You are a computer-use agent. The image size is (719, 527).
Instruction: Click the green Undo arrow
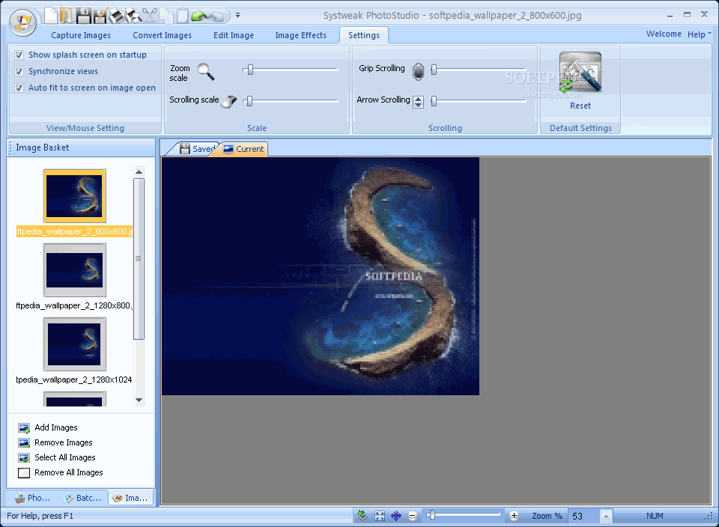click(x=199, y=16)
